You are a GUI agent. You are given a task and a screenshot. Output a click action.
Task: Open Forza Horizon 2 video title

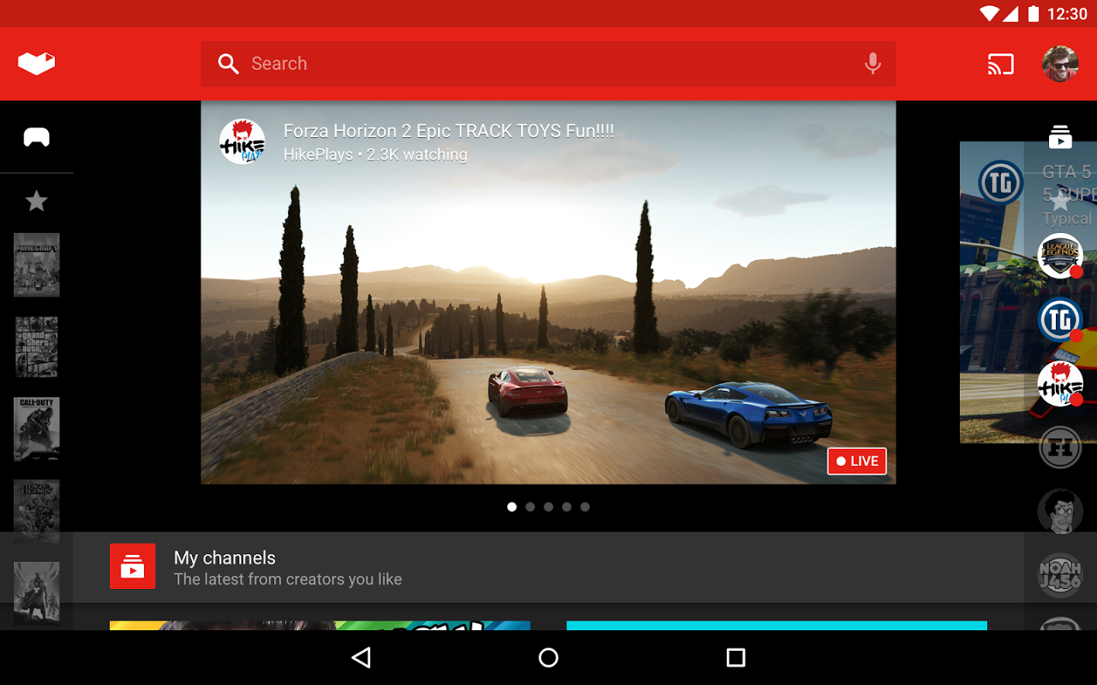point(449,131)
